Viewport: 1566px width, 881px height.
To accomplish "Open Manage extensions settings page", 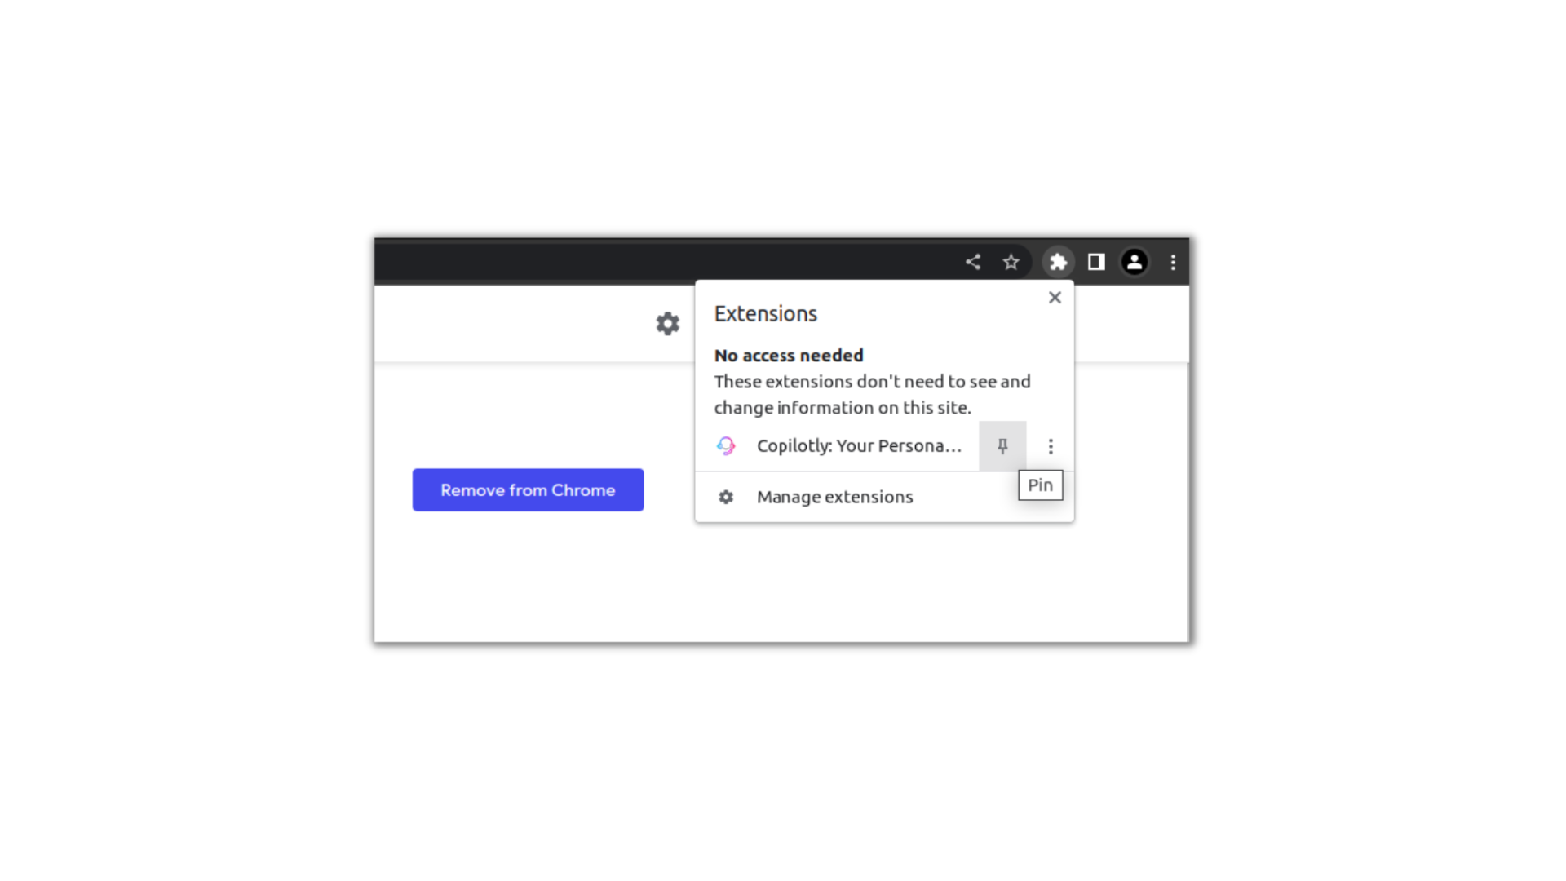I will tap(834, 496).
